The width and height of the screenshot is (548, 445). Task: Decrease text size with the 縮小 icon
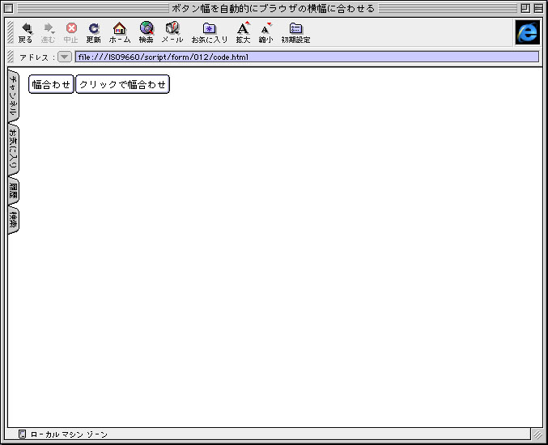266,29
